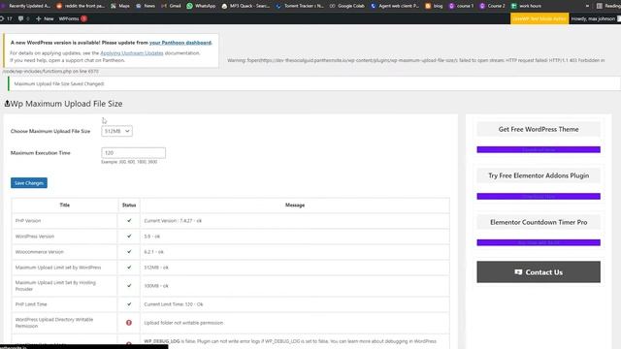Open the blog bookmark
The height and width of the screenshot is (349, 621).
click(434, 6)
